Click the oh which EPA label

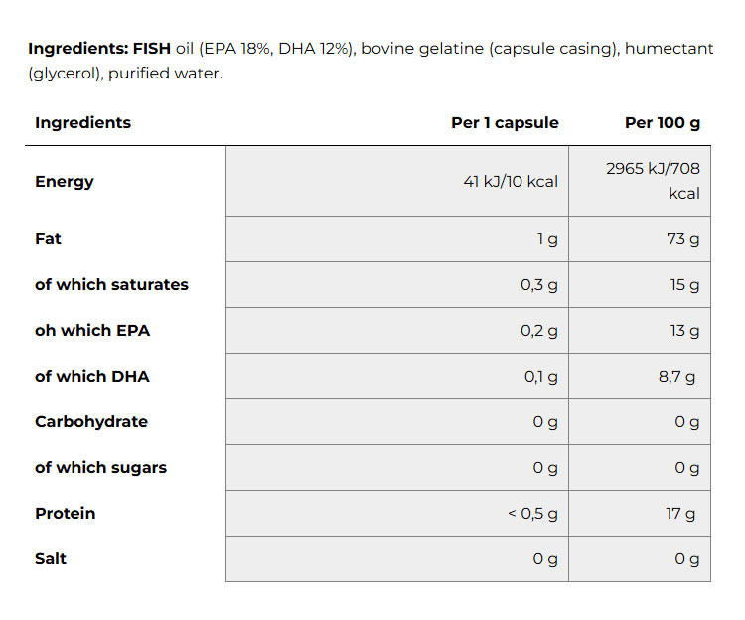point(92,330)
